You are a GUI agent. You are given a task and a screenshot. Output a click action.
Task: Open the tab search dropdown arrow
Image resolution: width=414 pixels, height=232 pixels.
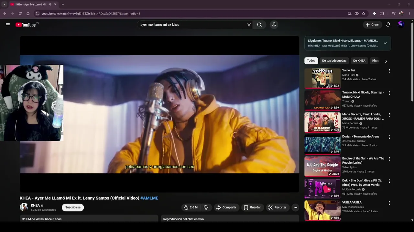[x=4, y=5]
